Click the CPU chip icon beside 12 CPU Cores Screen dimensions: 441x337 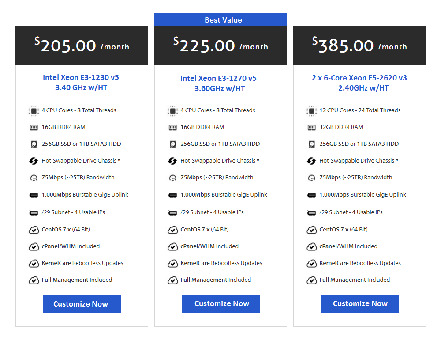pyautogui.click(x=312, y=110)
